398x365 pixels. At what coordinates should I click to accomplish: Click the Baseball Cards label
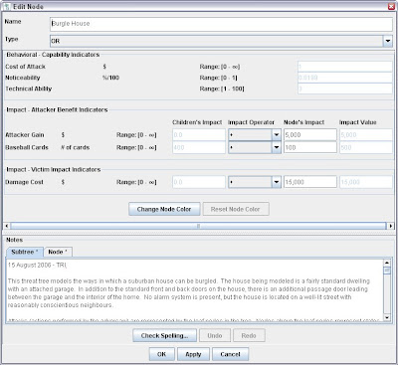[x=27, y=147]
